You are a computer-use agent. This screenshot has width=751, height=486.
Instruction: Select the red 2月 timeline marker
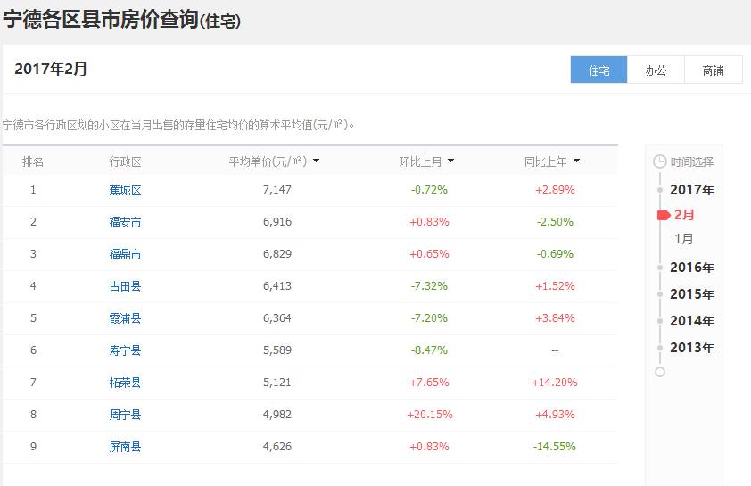pyautogui.click(x=664, y=215)
